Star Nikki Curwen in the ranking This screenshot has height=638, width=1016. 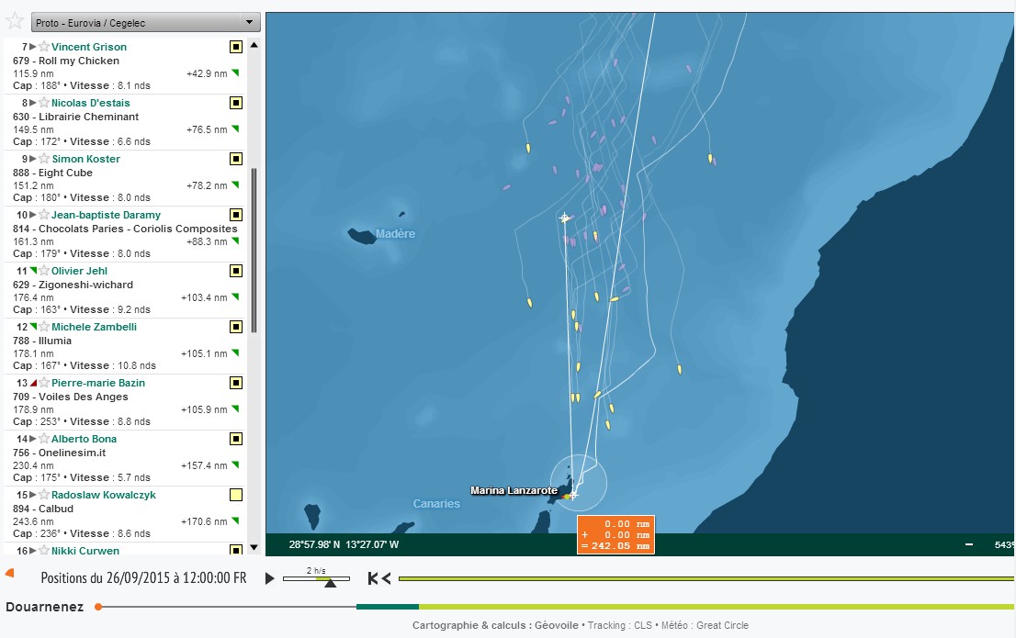tap(44, 550)
